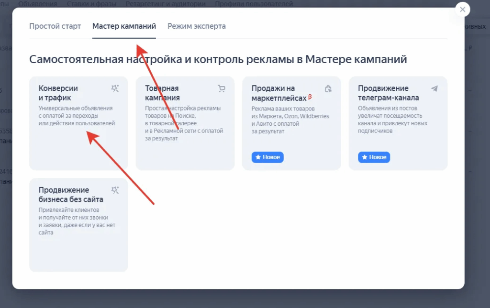Click the wand icon on Продвижение бизнеса без сайта

click(115, 190)
